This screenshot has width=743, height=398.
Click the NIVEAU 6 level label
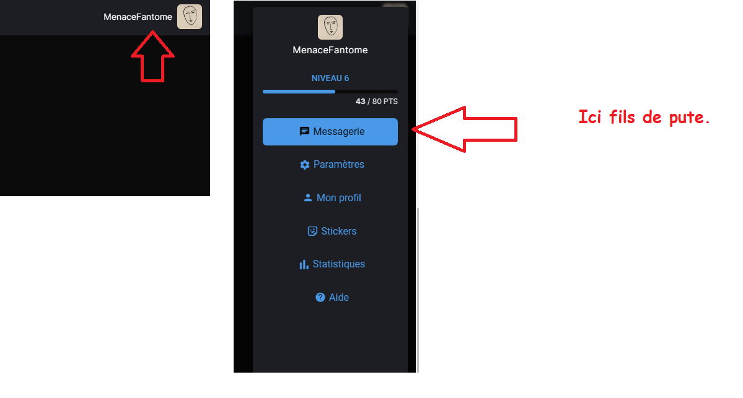(330, 78)
